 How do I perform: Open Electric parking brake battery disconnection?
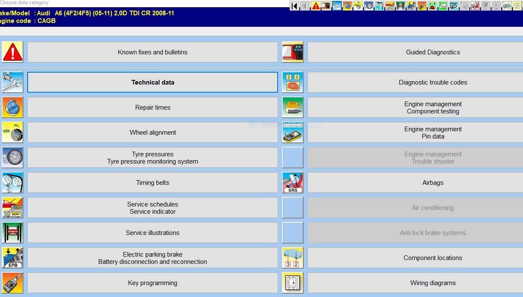pyautogui.click(x=153, y=257)
